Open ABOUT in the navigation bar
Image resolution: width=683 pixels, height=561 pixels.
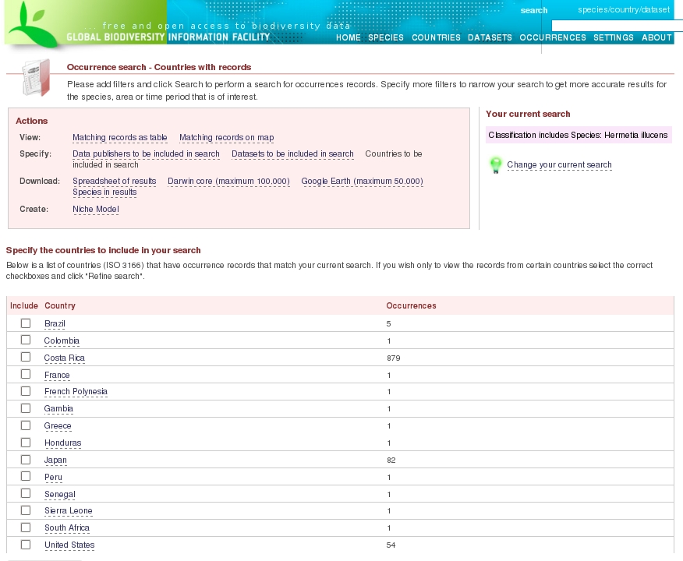pos(656,37)
